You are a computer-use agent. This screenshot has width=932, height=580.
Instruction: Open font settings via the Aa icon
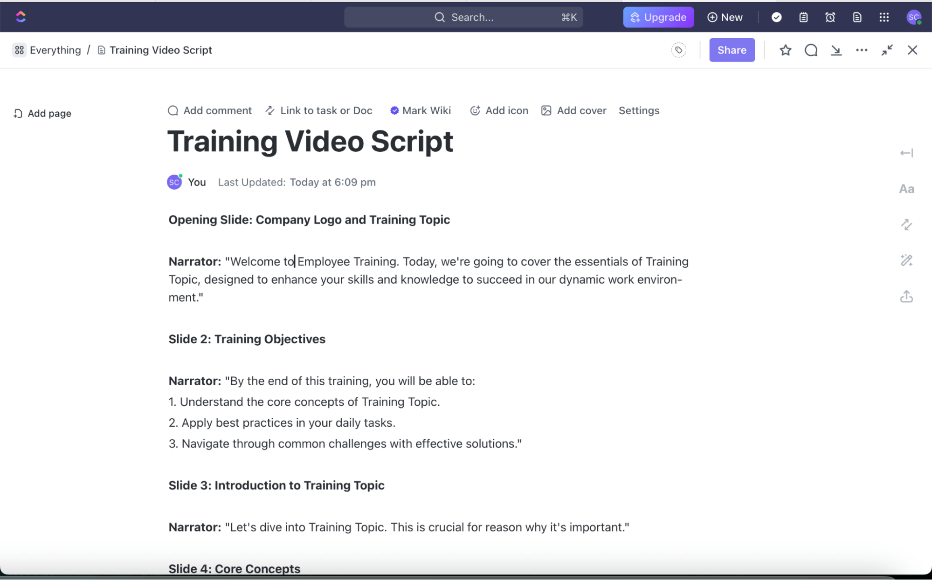point(906,189)
